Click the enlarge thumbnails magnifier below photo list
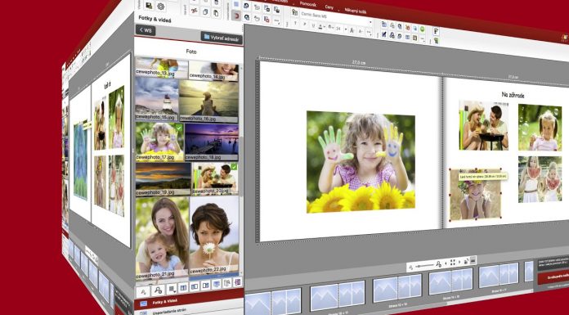The image size is (569, 315). pyautogui.click(x=158, y=290)
